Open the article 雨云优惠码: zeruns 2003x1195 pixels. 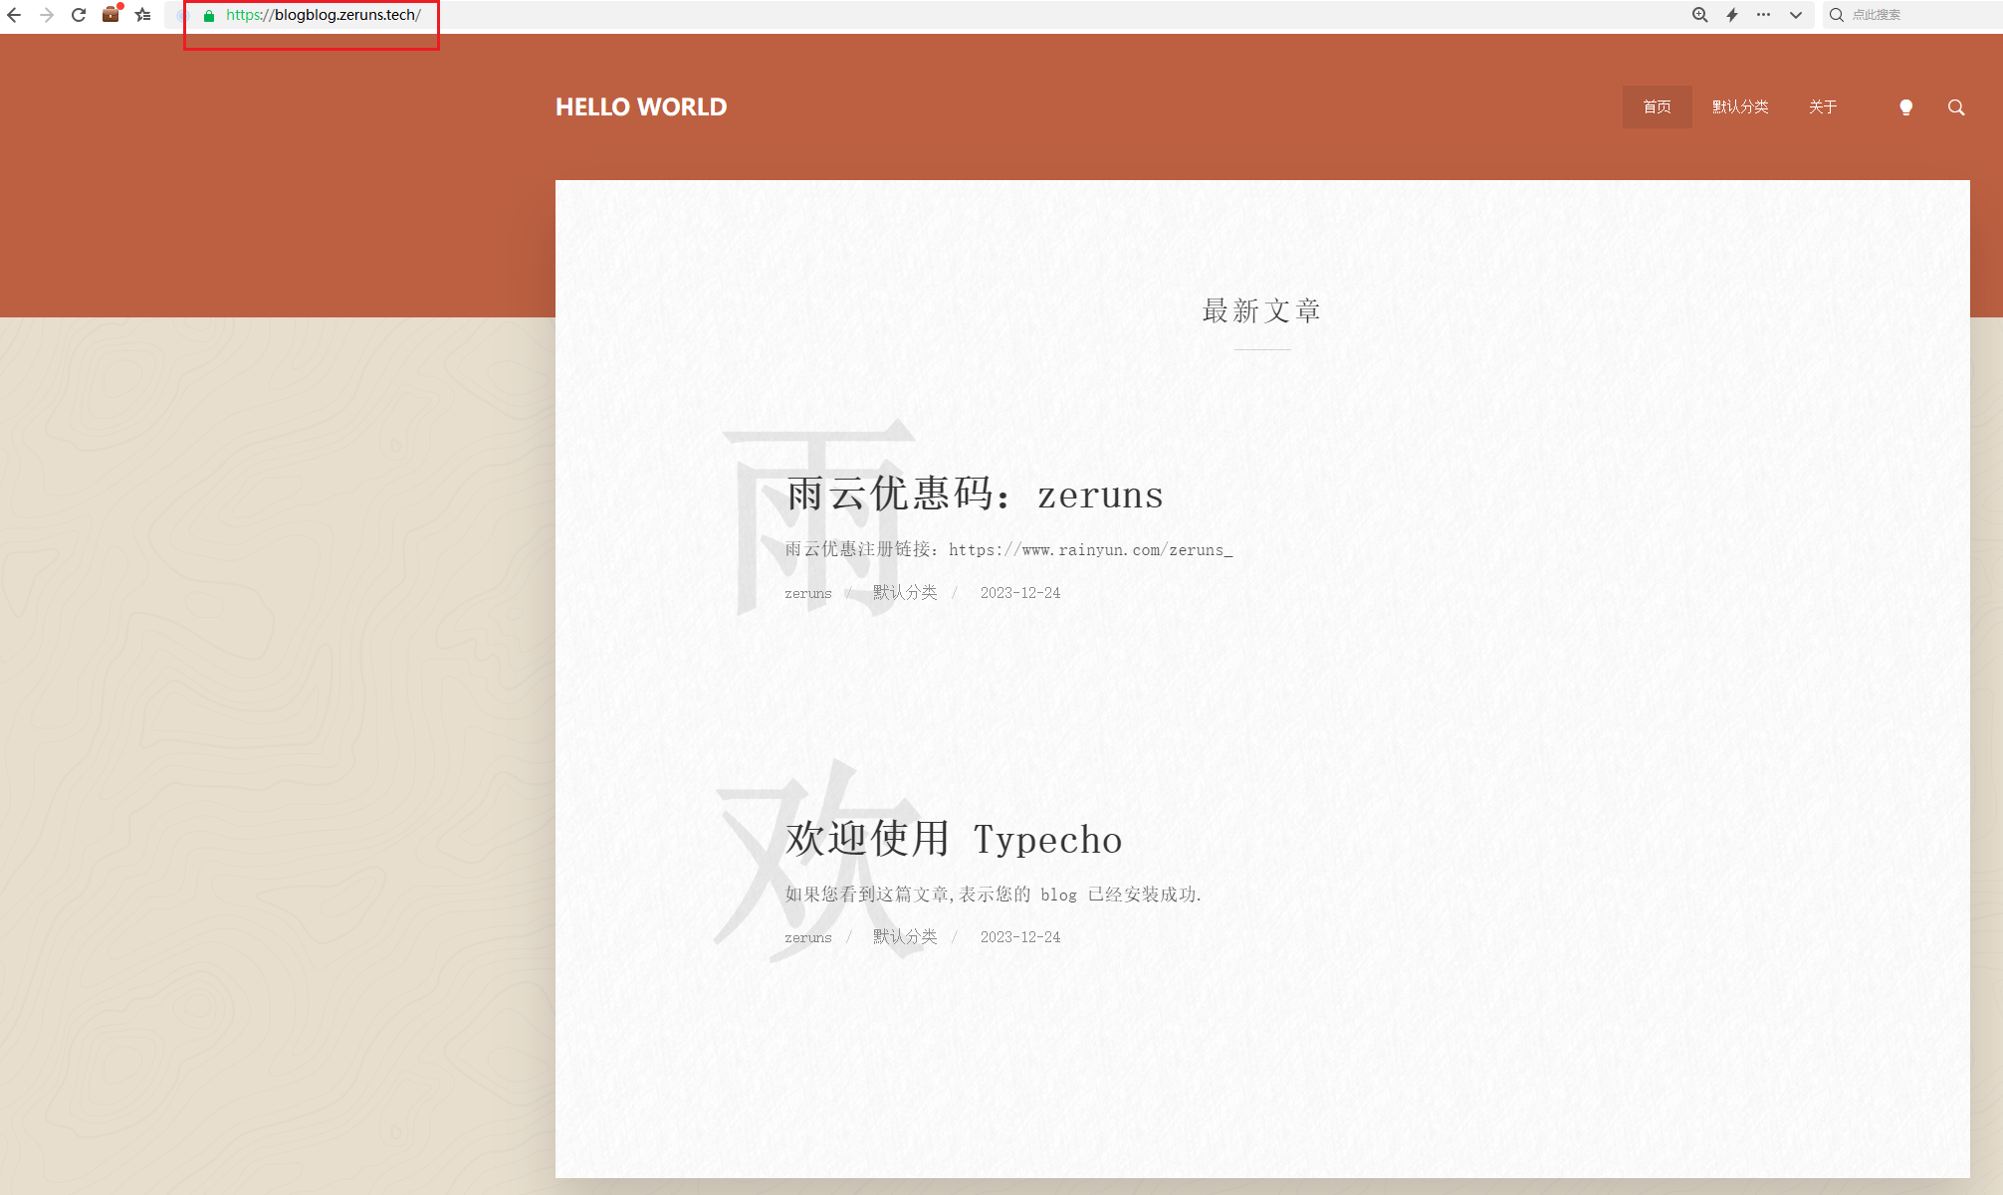974,495
